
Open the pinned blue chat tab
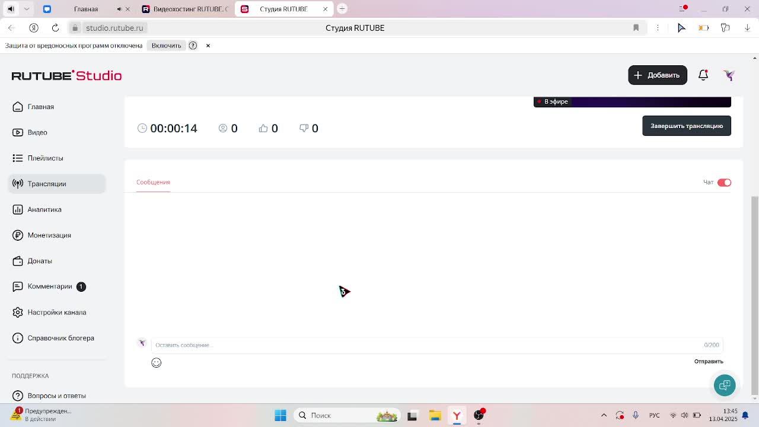(x=47, y=9)
